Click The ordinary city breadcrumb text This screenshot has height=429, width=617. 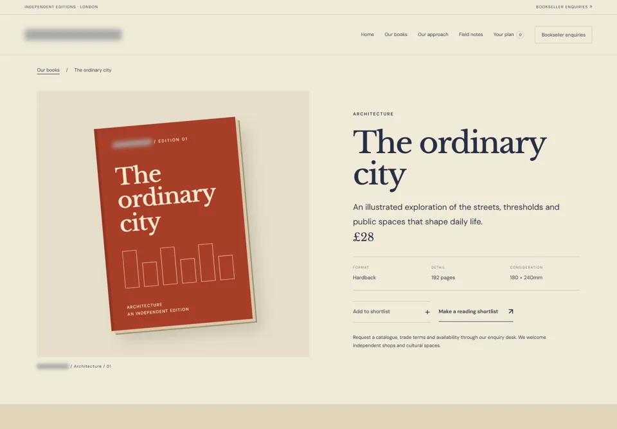click(93, 70)
